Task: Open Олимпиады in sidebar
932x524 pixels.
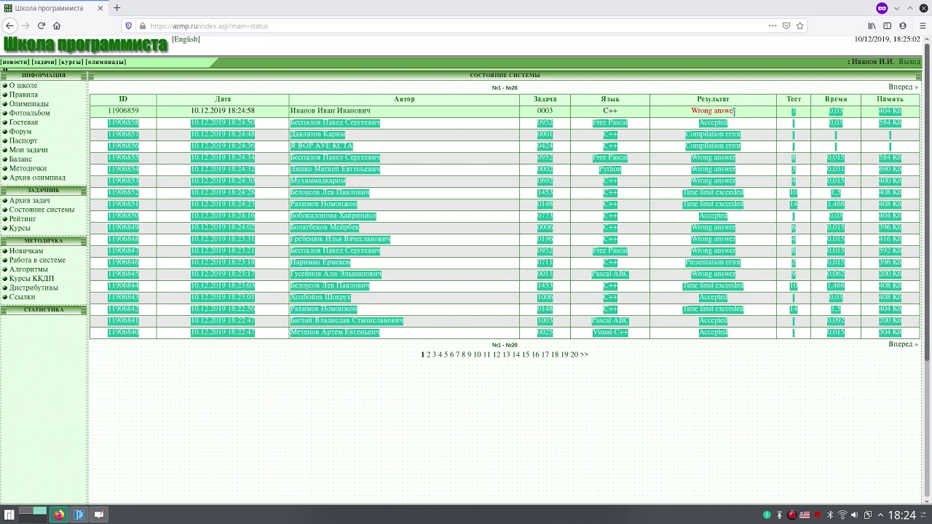Action: (29, 104)
